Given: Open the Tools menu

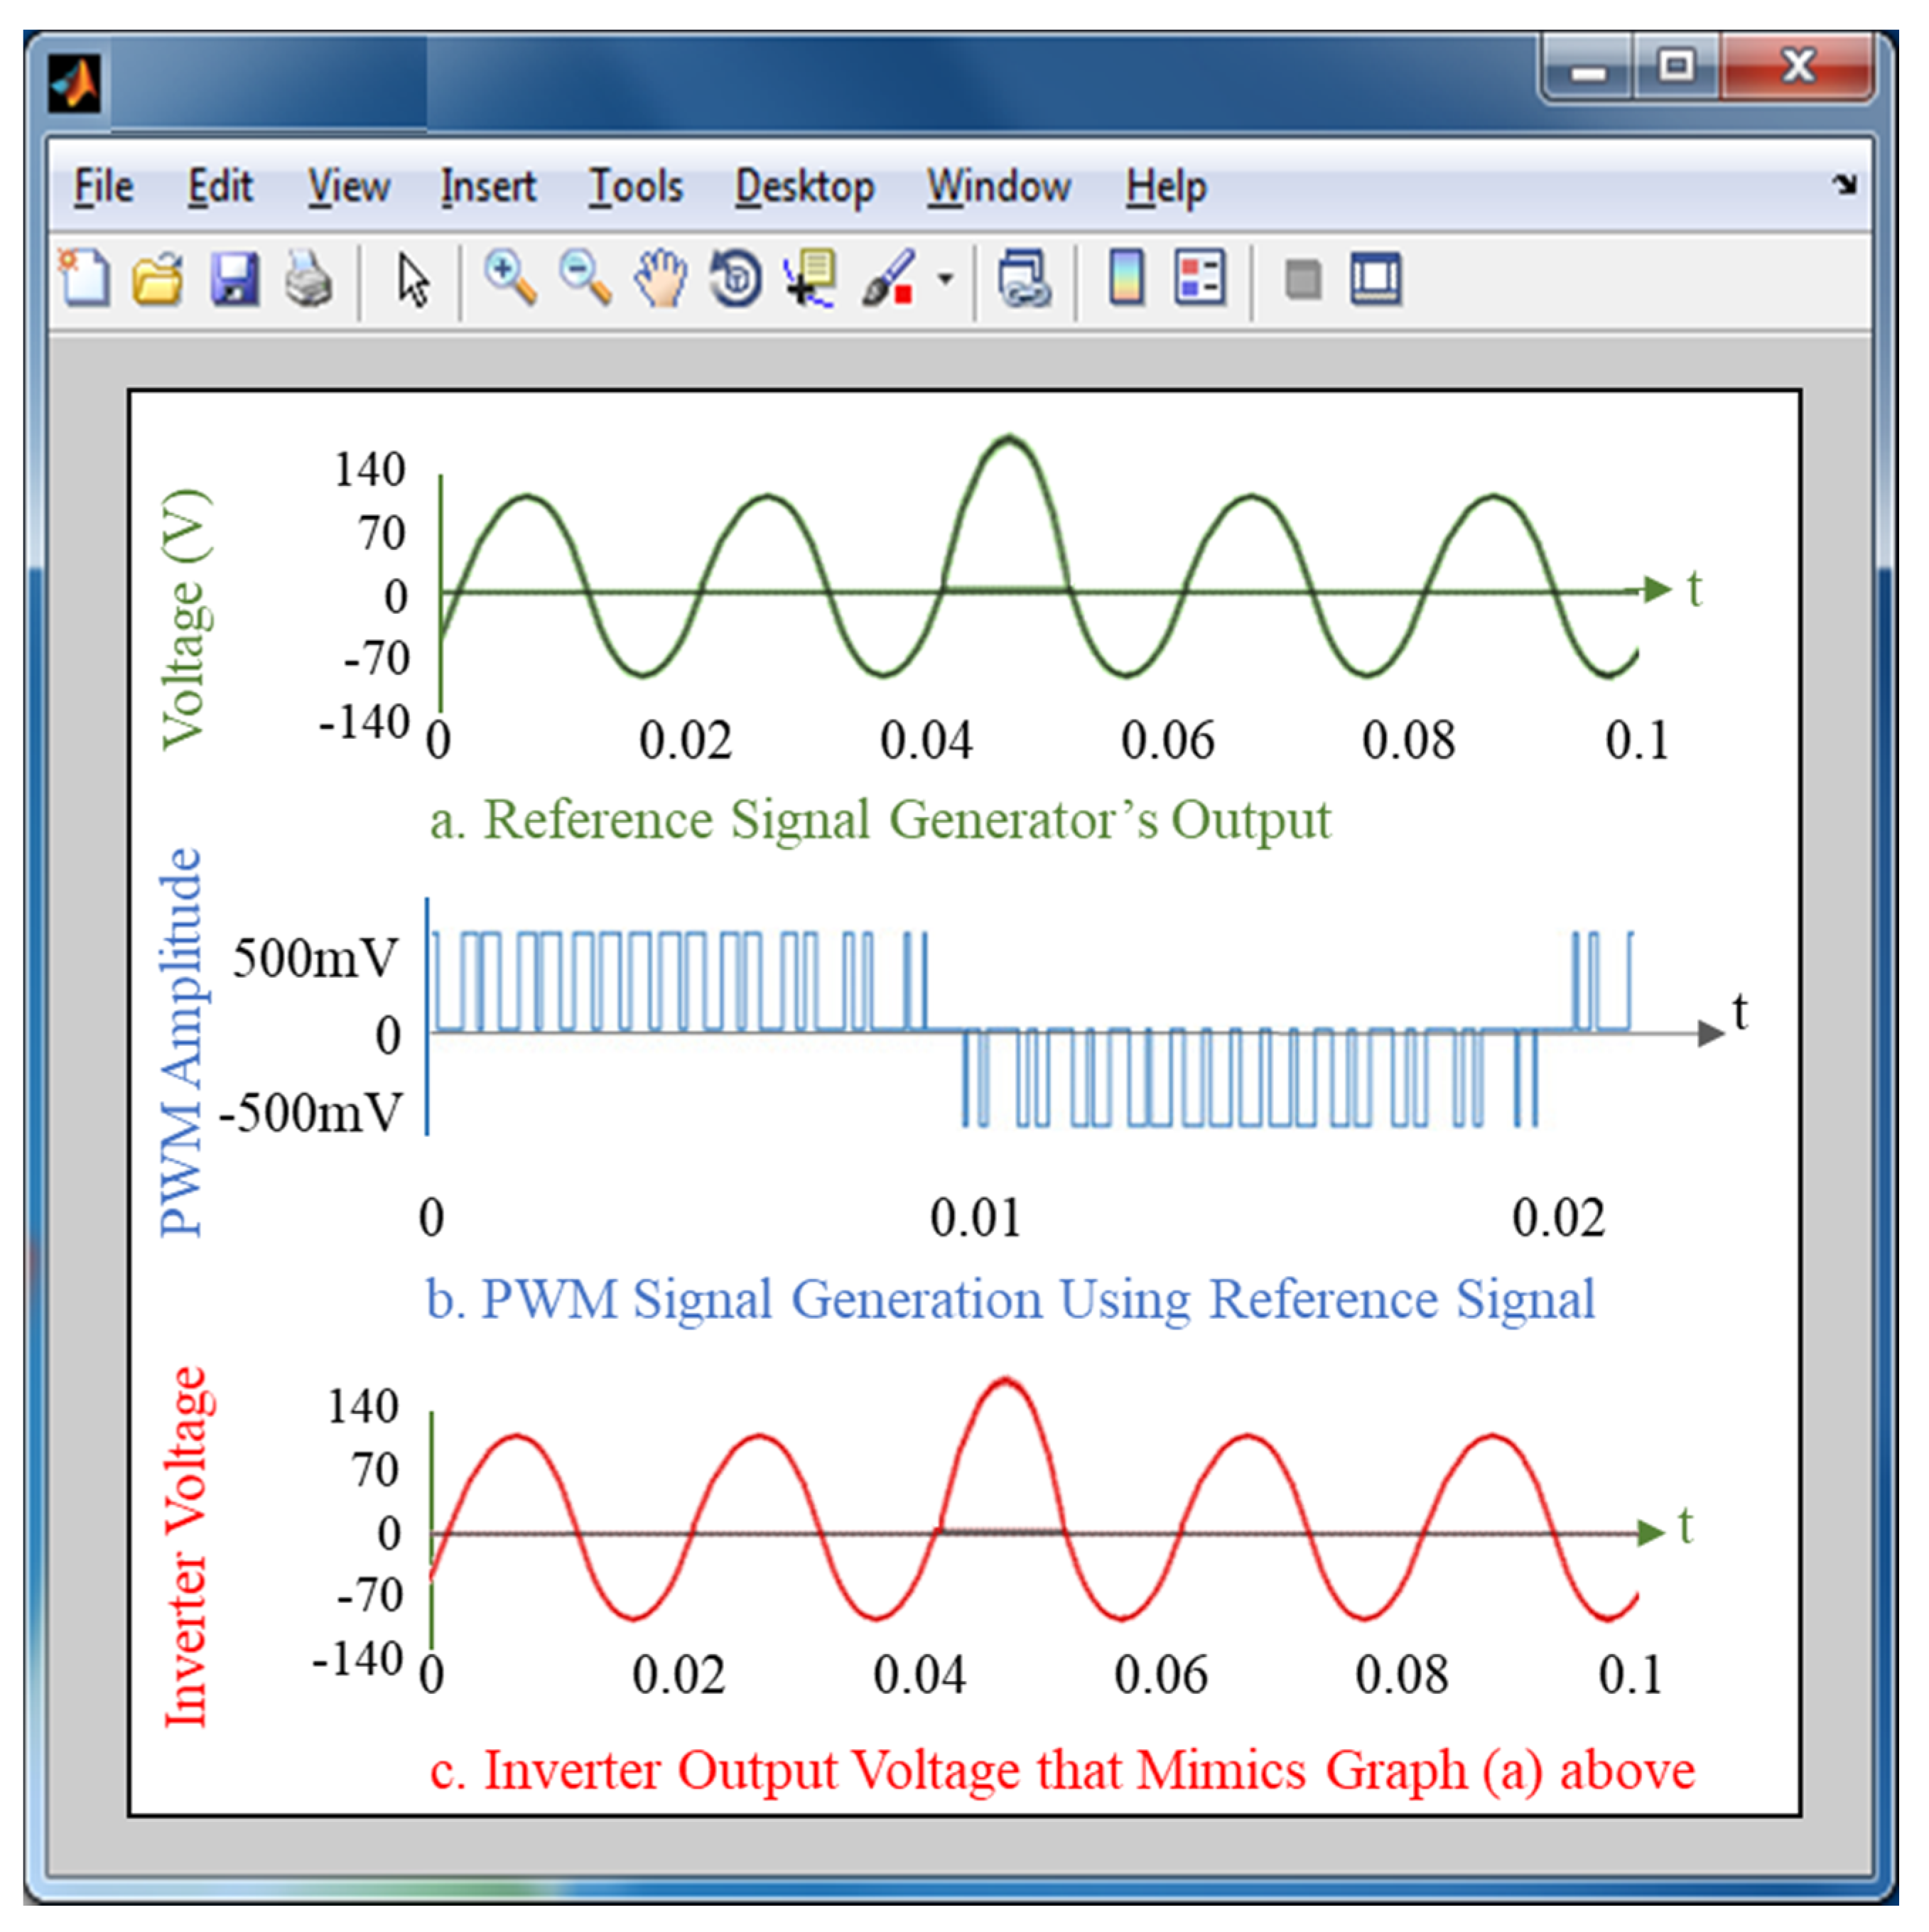Looking at the screenshot, I should click(636, 187).
